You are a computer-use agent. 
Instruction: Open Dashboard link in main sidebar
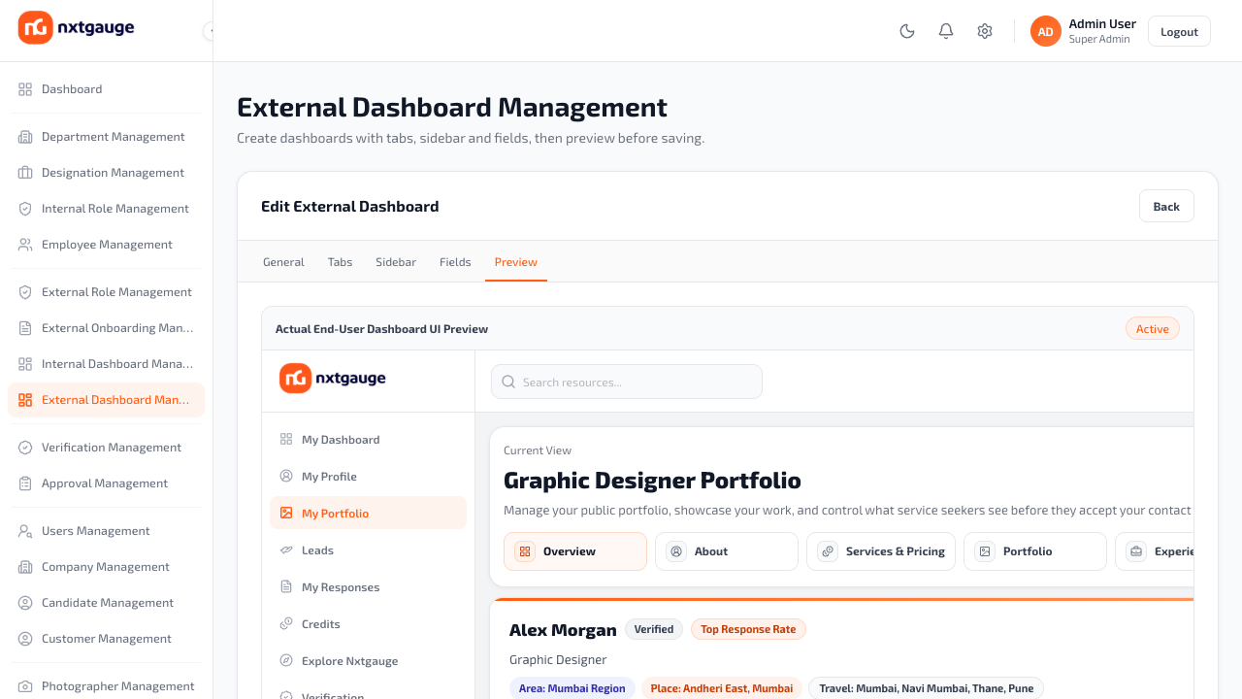107,89
